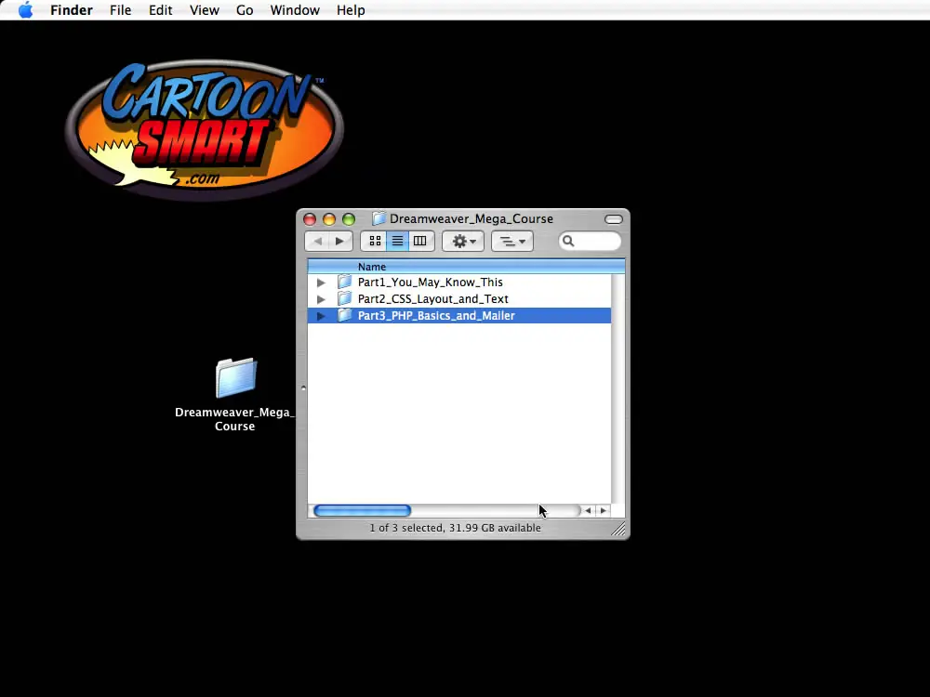Select the Part2_CSS_Layout_and_Text row

[459, 298]
